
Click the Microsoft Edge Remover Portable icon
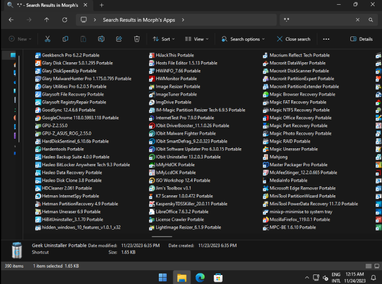[265, 188]
